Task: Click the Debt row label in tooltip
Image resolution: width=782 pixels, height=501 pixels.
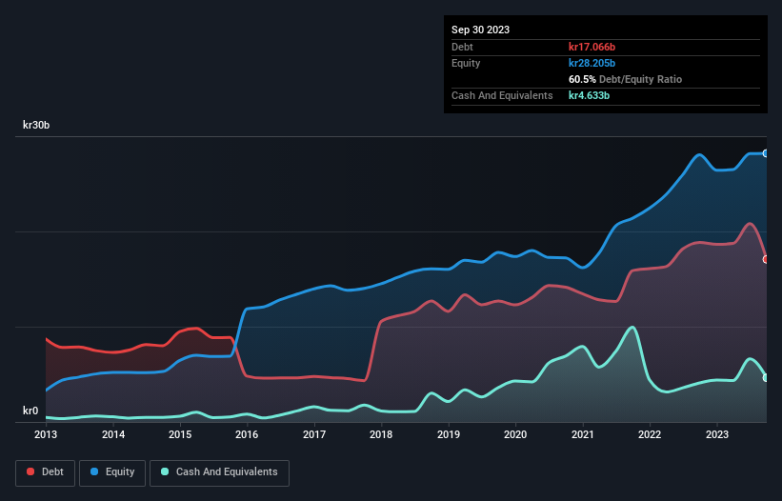Action: point(462,47)
